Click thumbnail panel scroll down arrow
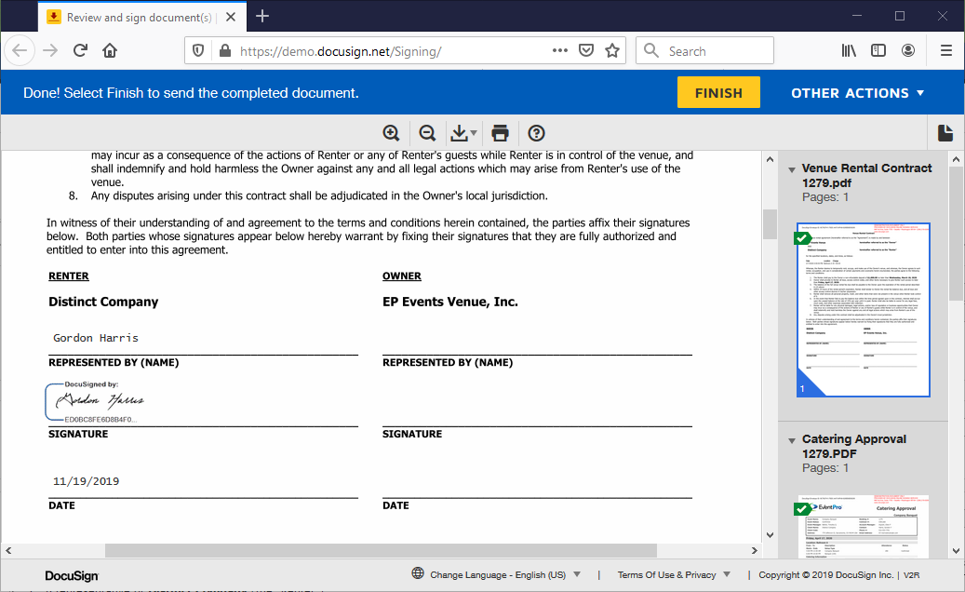 [x=956, y=551]
